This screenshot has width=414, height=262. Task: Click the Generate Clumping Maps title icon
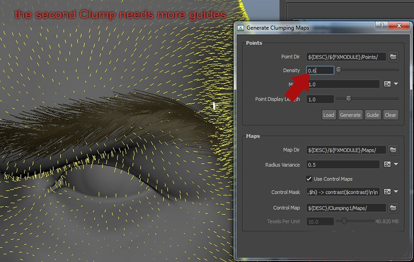click(x=241, y=28)
